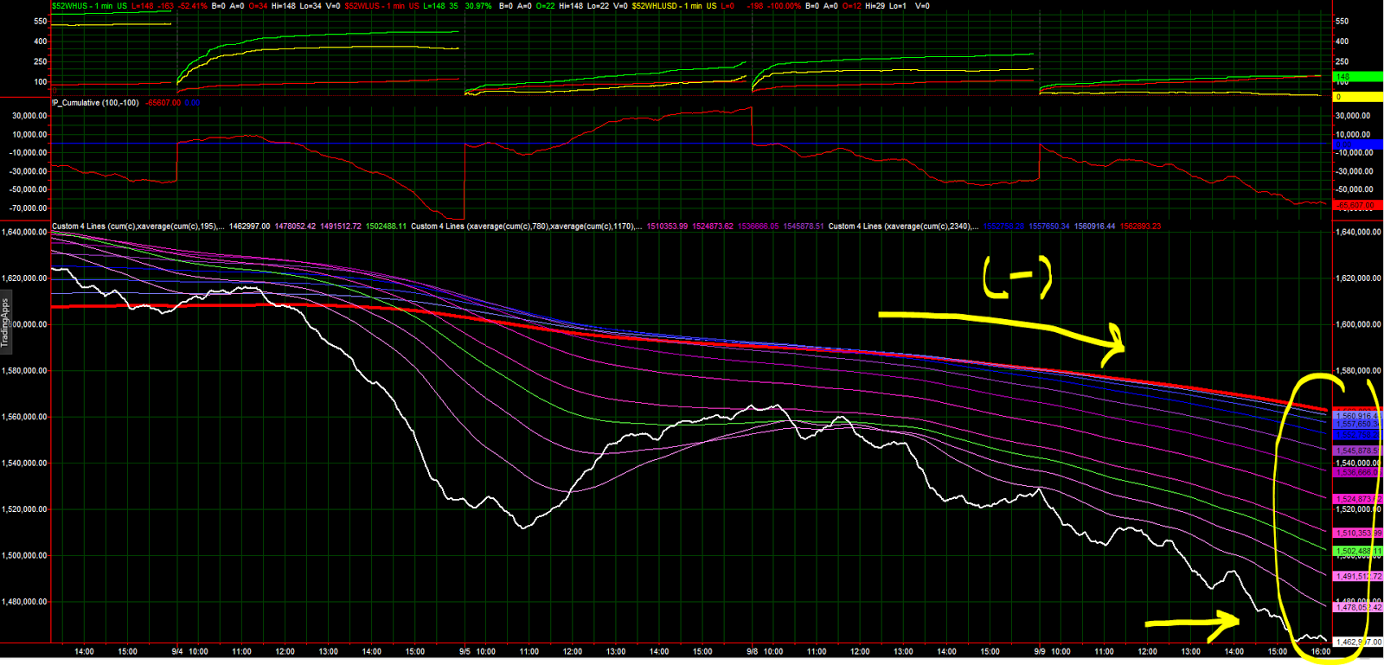The image size is (1384, 665).
Task: Click the -65607.00 cumulative value readout
Action: pyautogui.click(x=163, y=103)
